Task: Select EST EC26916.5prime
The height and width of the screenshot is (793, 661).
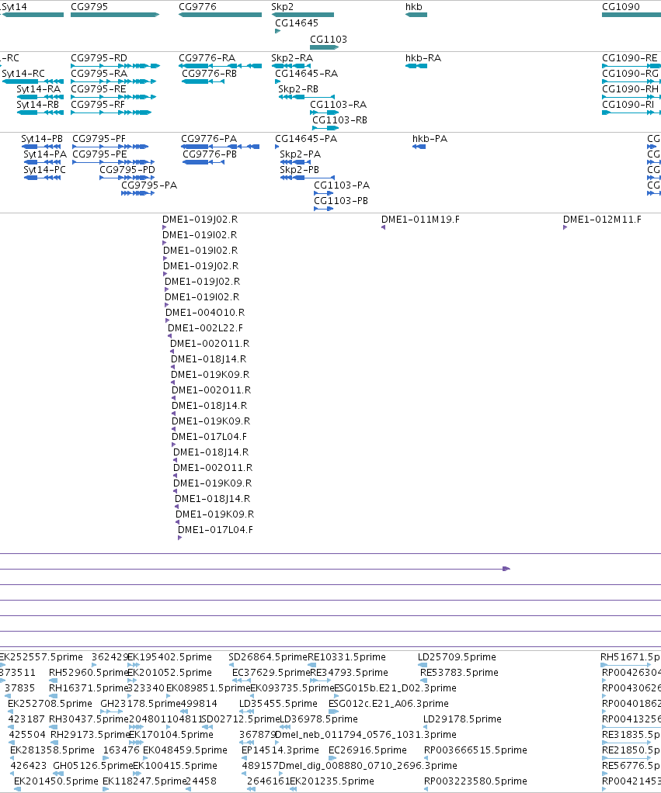Action: (x=367, y=750)
